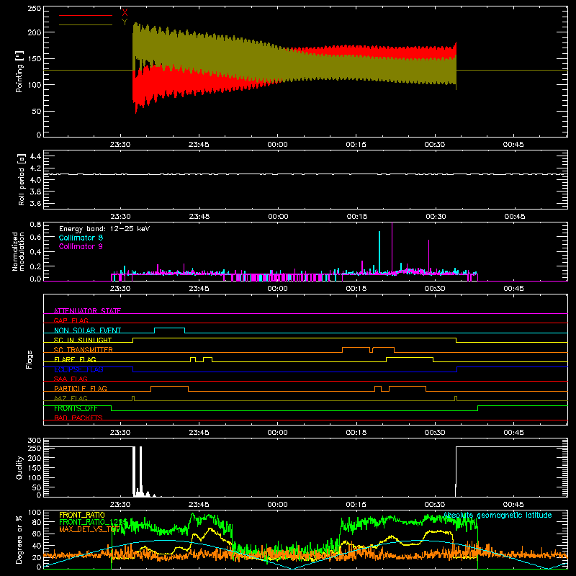576x576 pixels.
Task: Click the 4.4 value on Roll period axis
Action: click(x=35, y=156)
